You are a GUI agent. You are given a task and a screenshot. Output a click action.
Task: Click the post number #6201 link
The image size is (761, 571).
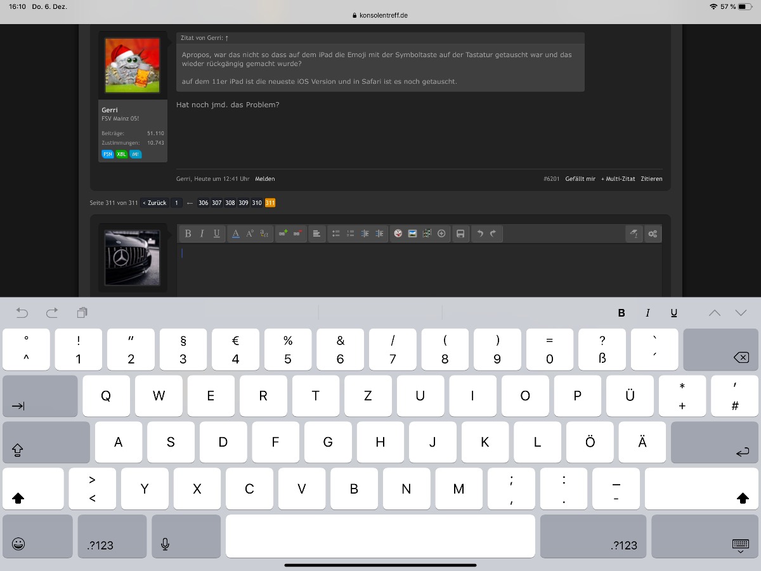click(x=552, y=179)
